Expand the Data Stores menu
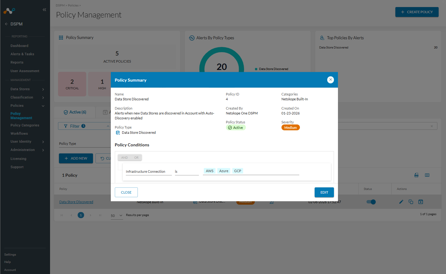 (43, 89)
